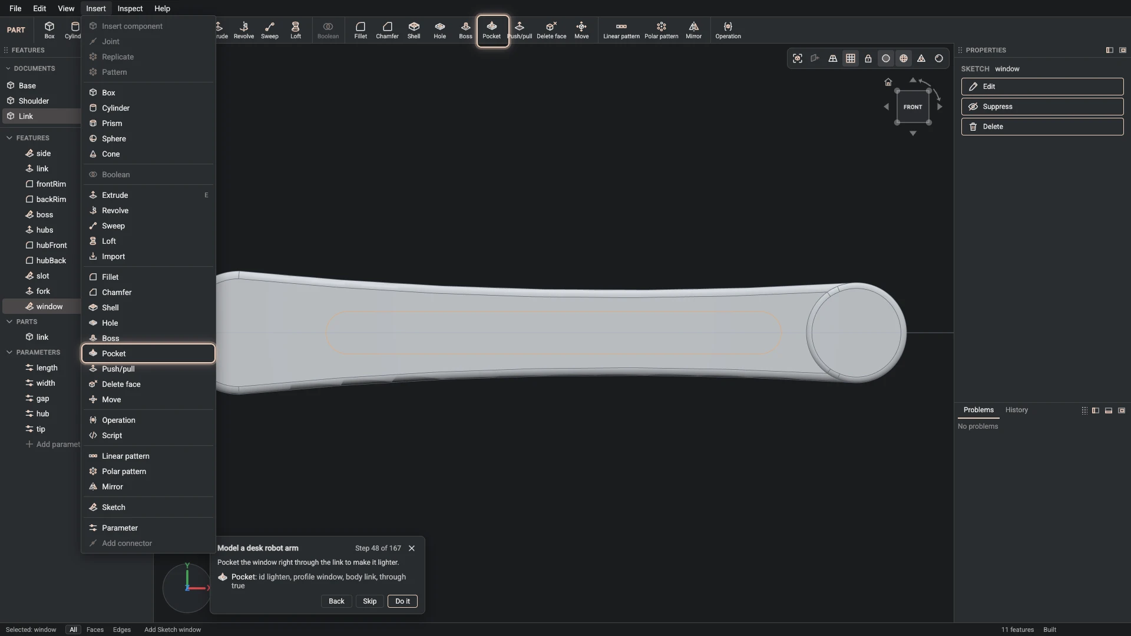Collapse the DOCUMENTS section

(8, 68)
